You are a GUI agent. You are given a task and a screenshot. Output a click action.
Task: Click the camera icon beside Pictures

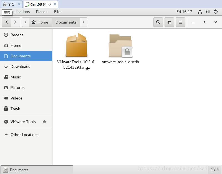point(6,88)
